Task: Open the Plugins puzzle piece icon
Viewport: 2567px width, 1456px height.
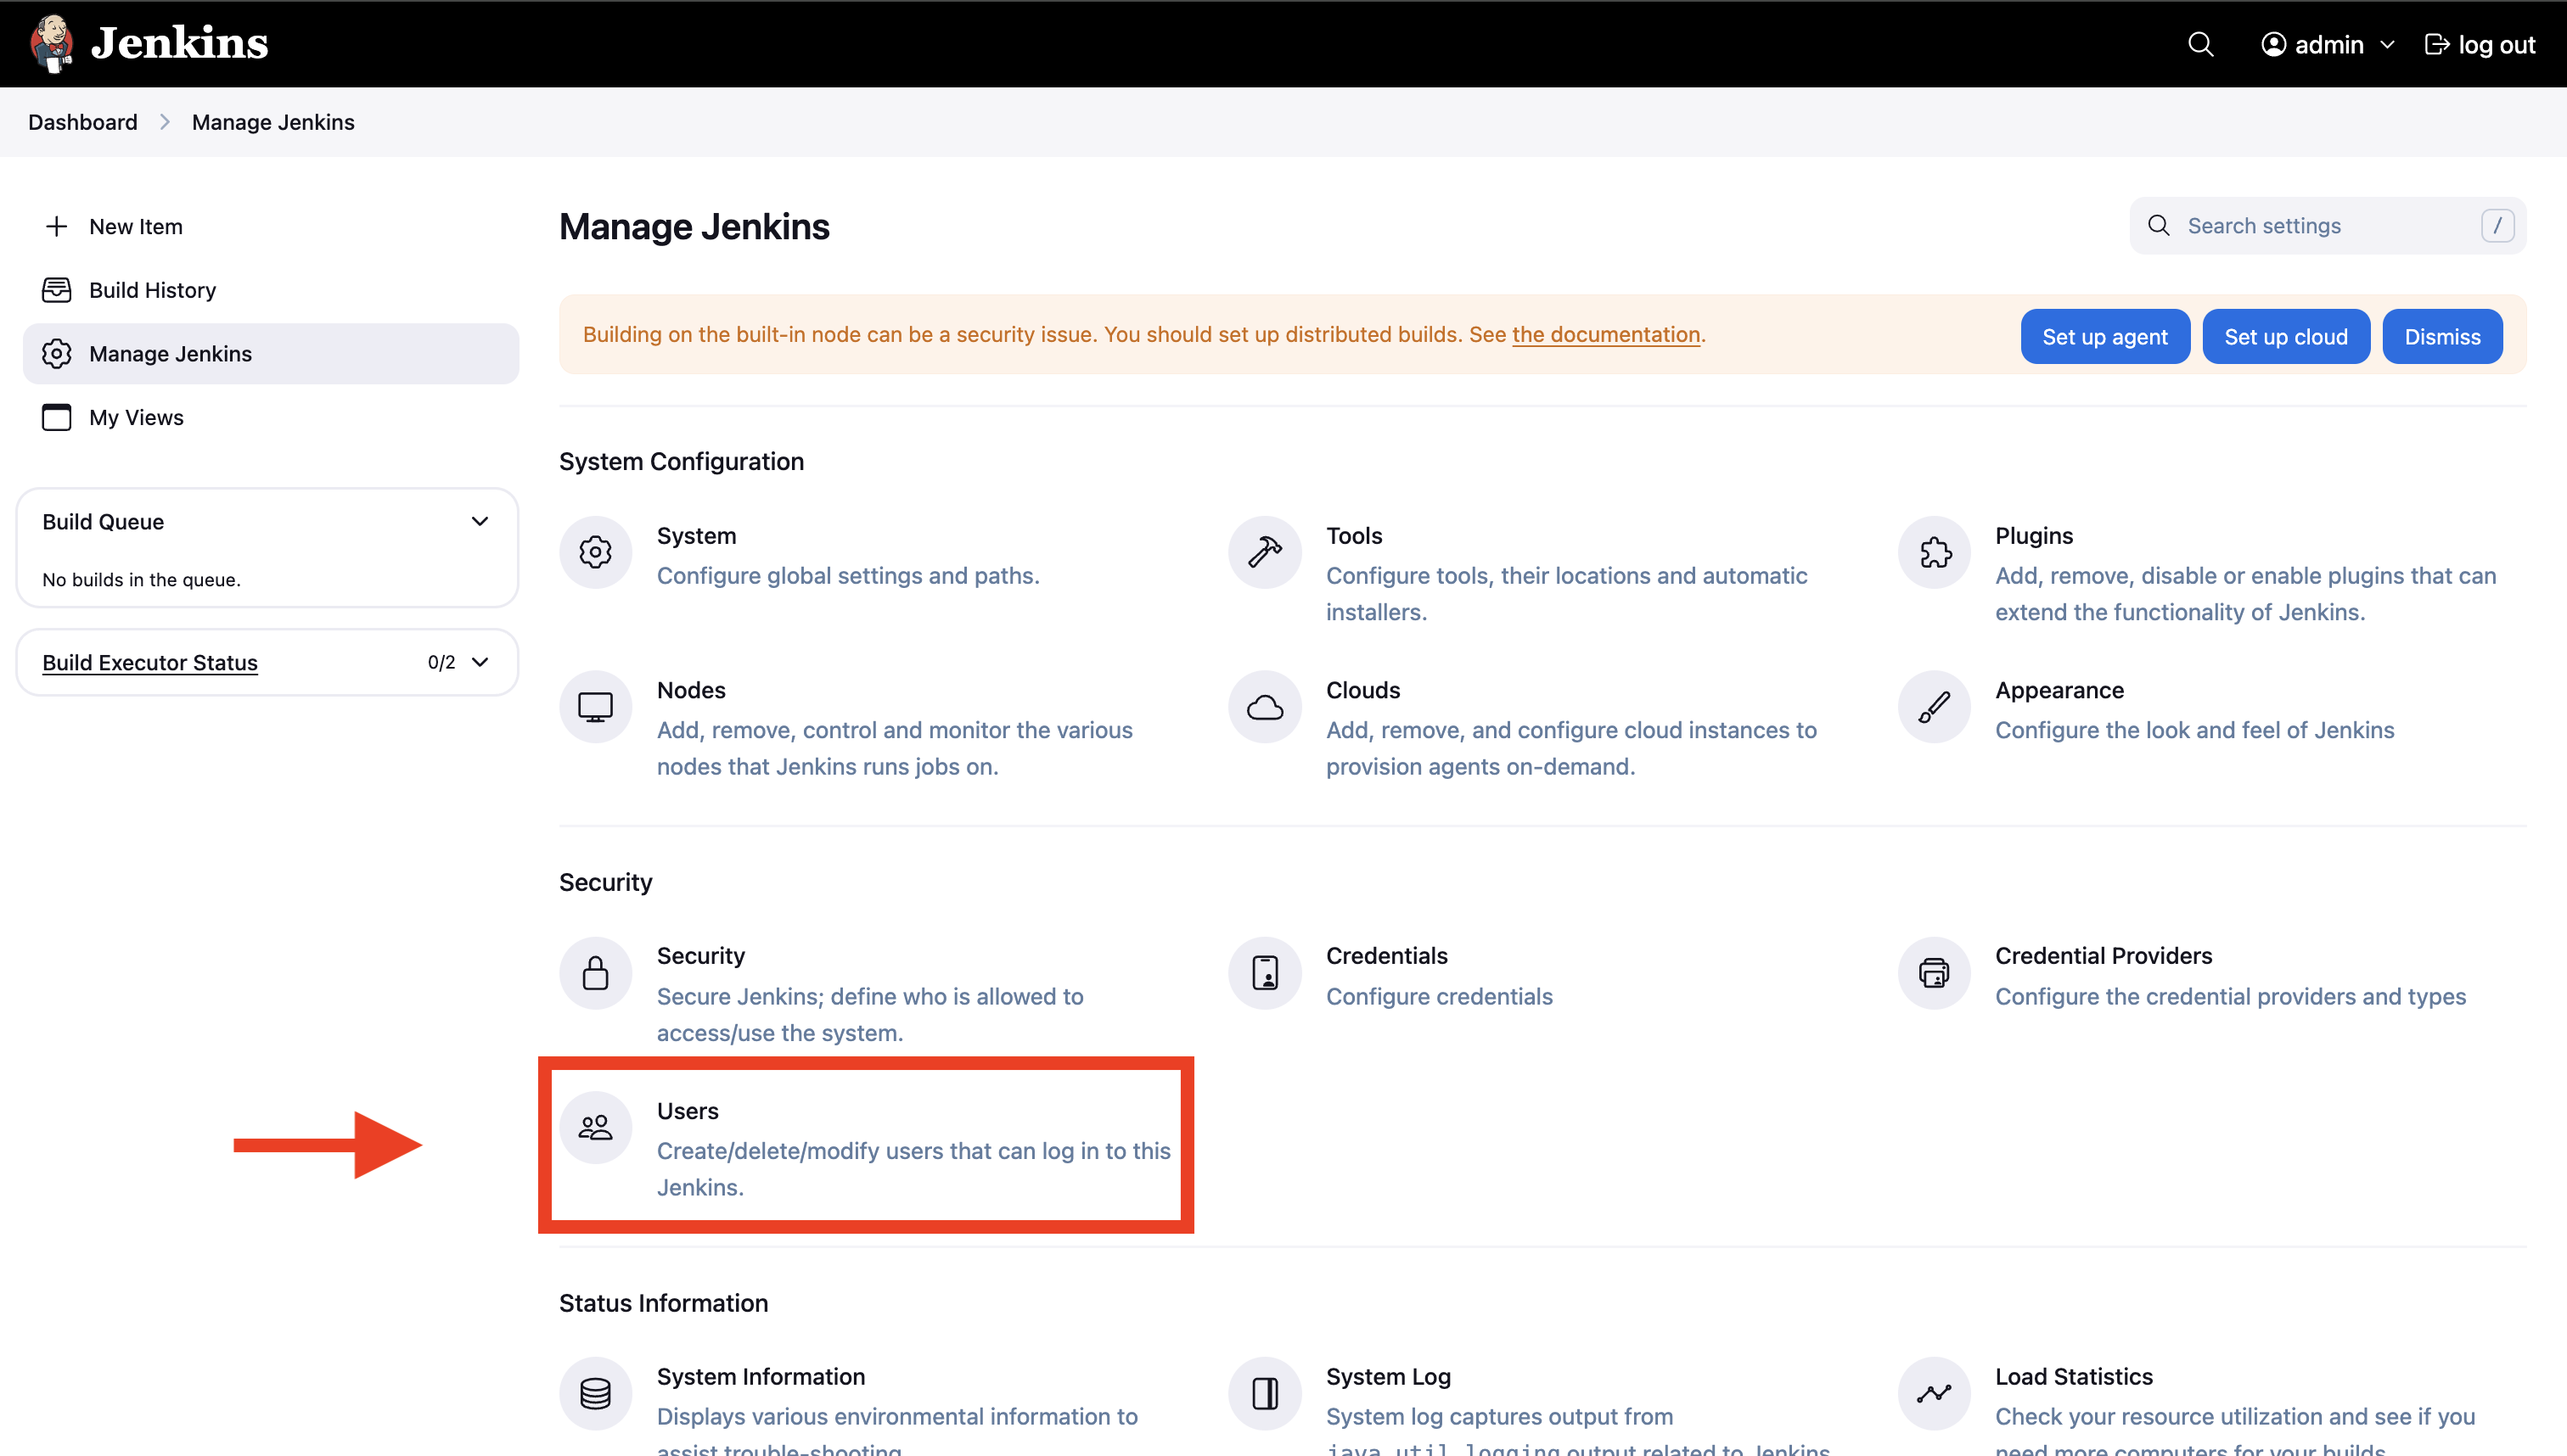Action: 1934,552
